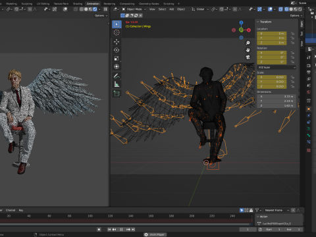316x237 pixels.
Task: Open the World properties tab
Action: coord(309,92)
